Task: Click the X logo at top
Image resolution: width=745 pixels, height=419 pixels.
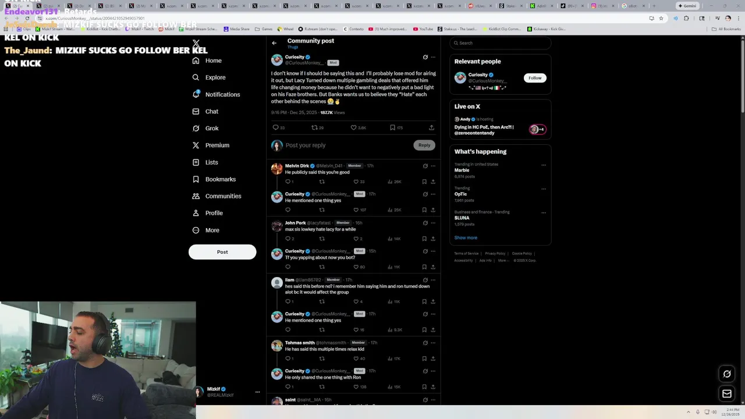Action: (196, 44)
